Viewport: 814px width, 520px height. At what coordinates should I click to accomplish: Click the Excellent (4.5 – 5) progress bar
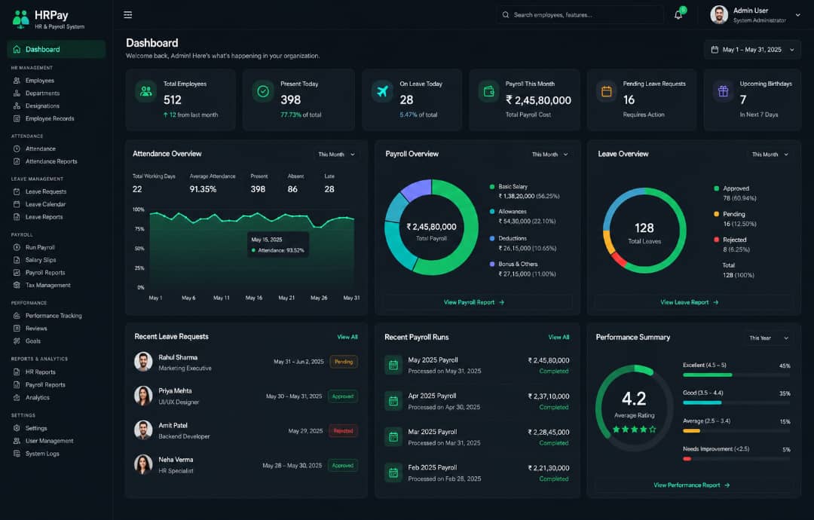[x=736, y=375]
